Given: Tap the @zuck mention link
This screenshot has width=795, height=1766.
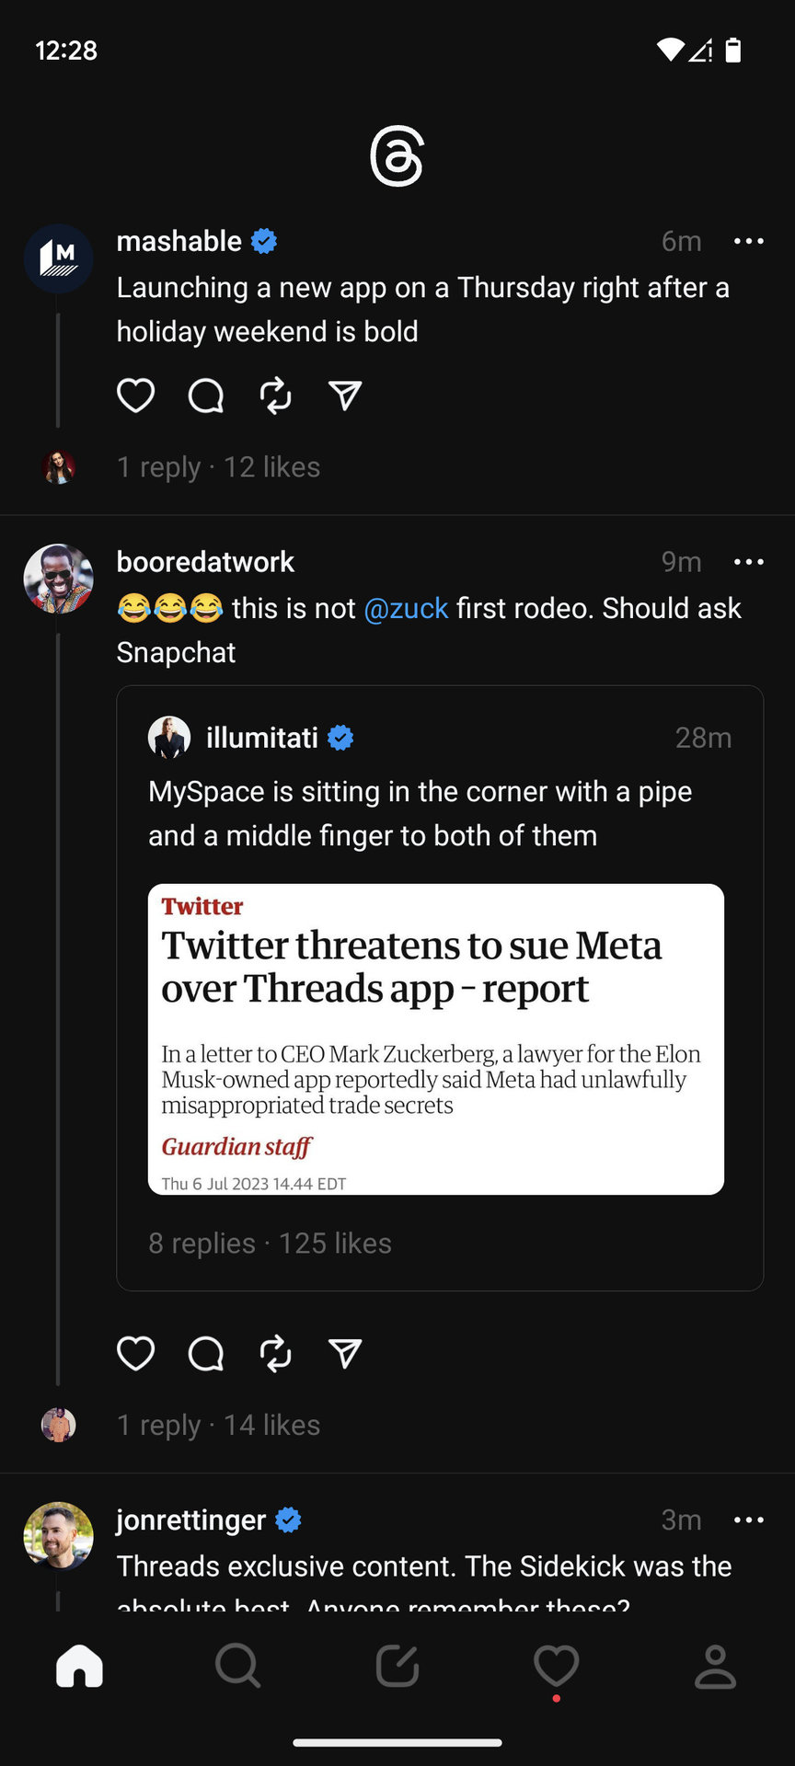Looking at the screenshot, I should (x=406, y=608).
